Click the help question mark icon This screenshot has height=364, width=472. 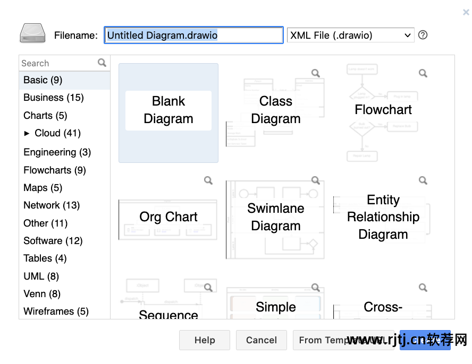[423, 35]
